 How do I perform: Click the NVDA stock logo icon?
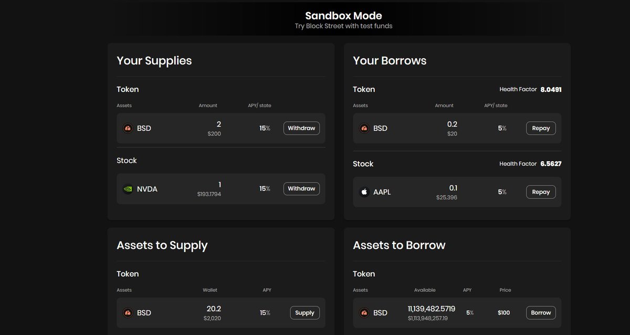pyautogui.click(x=128, y=189)
